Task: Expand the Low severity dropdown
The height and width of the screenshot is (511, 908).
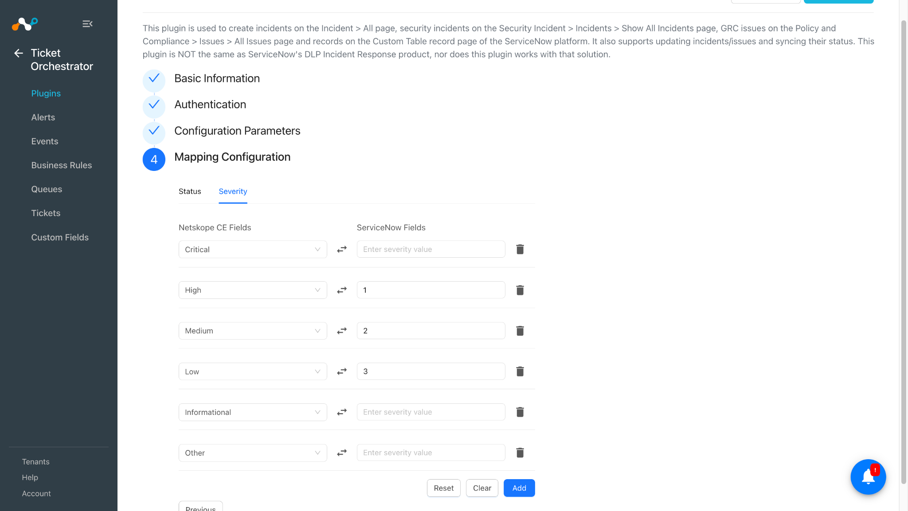Action: [x=253, y=372]
